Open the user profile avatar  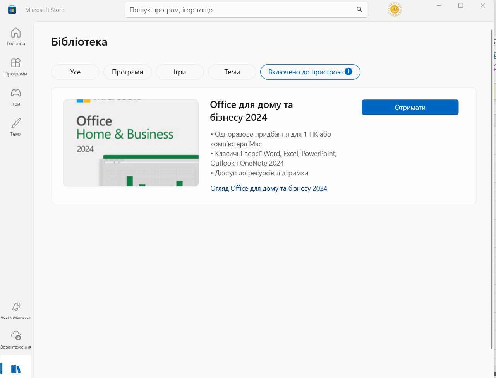click(x=395, y=10)
